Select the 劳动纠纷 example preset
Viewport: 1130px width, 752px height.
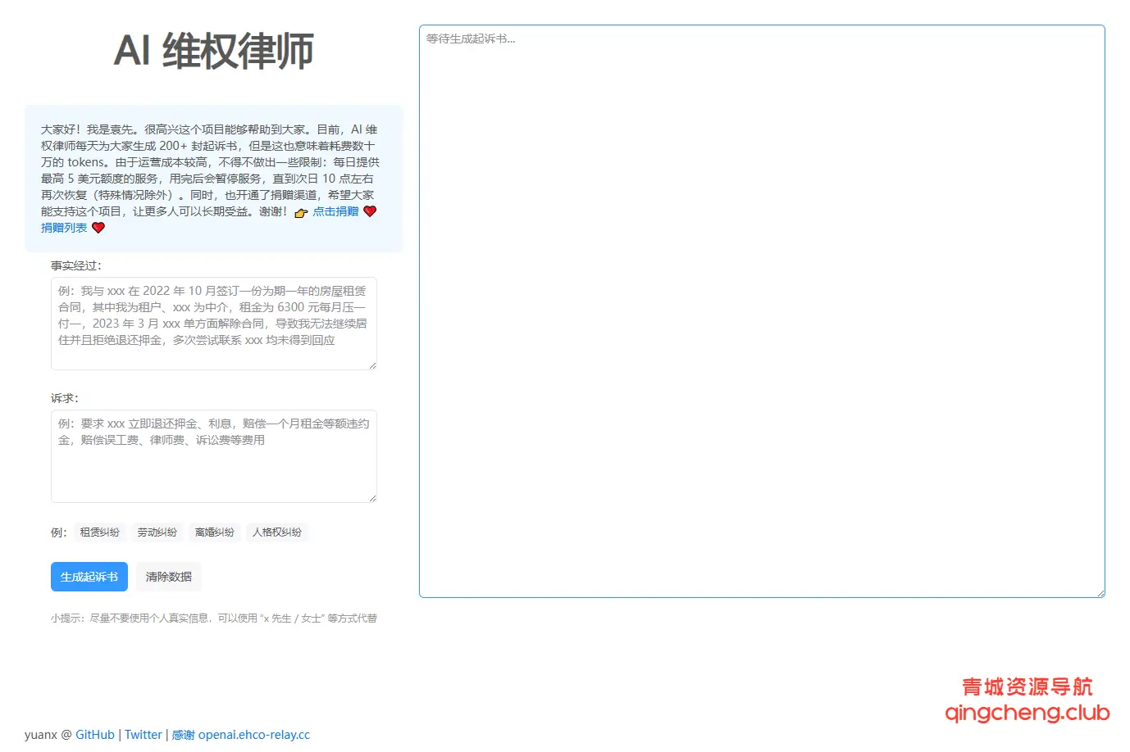(157, 532)
